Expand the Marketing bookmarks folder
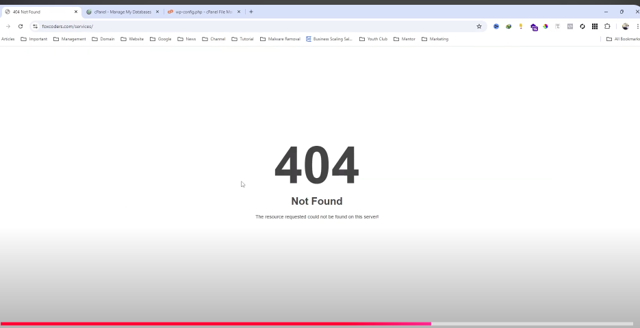This screenshot has height=328, width=640. click(x=435, y=39)
